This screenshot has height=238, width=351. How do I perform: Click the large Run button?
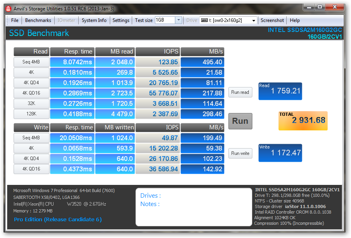pyautogui.click(x=240, y=121)
